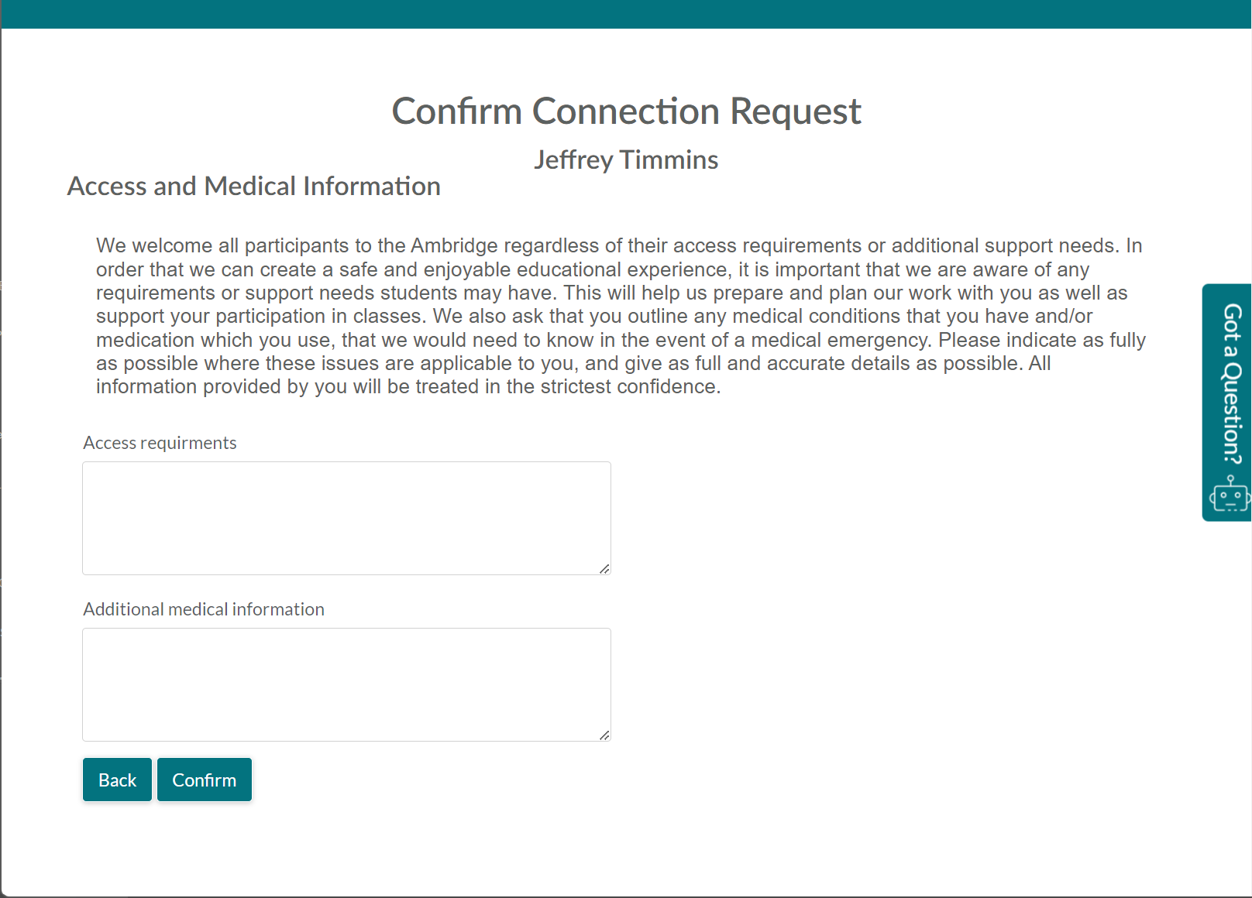Viewport: 1252px width, 898px height.
Task: Focus the Additional medical information text area
Action: [346, 684]
